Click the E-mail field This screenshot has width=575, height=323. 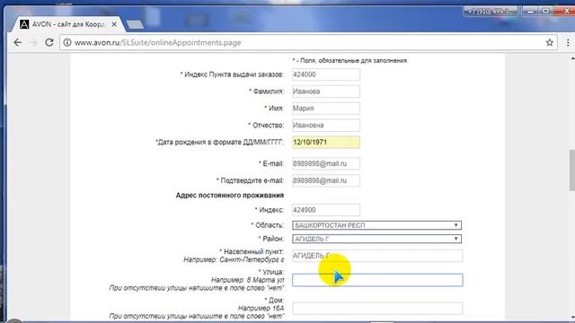(326, 163)
